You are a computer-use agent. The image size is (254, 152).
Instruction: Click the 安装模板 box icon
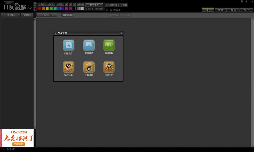[x=68, y=67]
